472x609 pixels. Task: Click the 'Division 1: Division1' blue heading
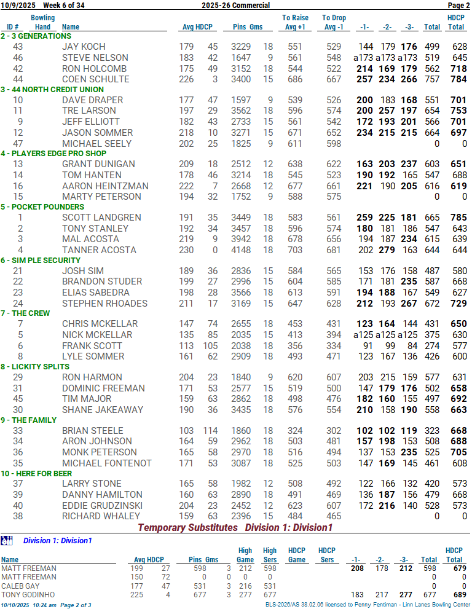click(x=57, y=541)
